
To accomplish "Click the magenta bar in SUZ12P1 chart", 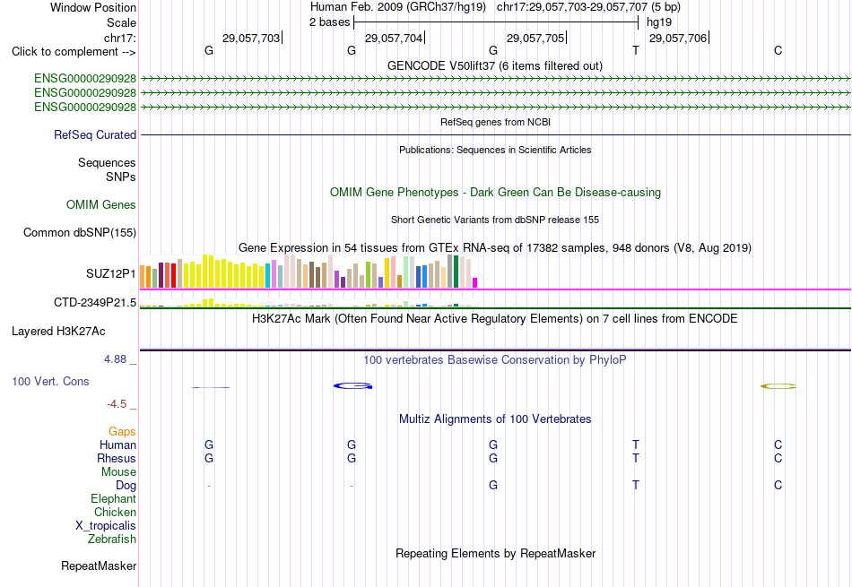I will pos(475,283).
